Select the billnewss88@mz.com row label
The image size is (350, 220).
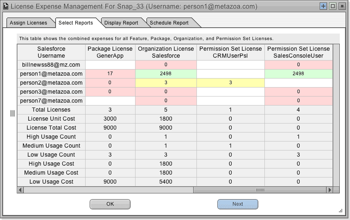[51, 65]
